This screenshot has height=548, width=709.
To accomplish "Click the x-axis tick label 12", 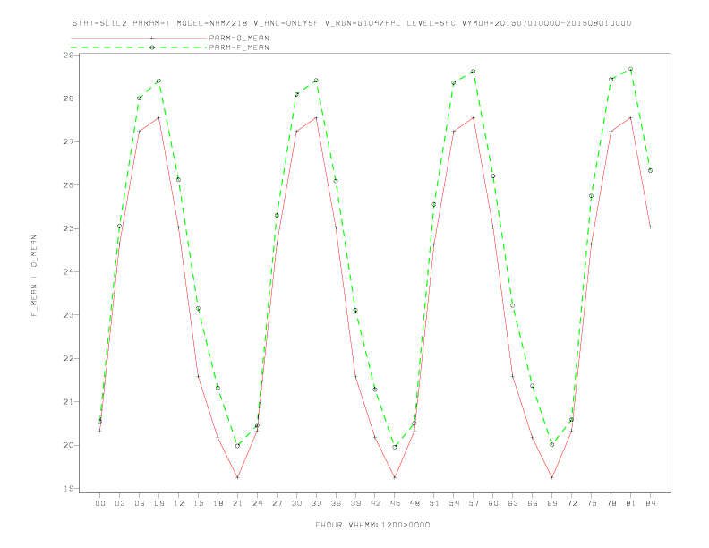I will coord(179,503).
